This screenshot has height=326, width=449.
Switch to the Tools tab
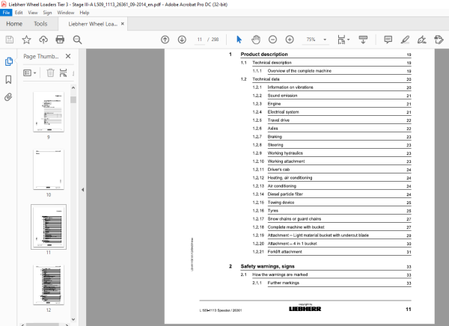click(40, 24)
